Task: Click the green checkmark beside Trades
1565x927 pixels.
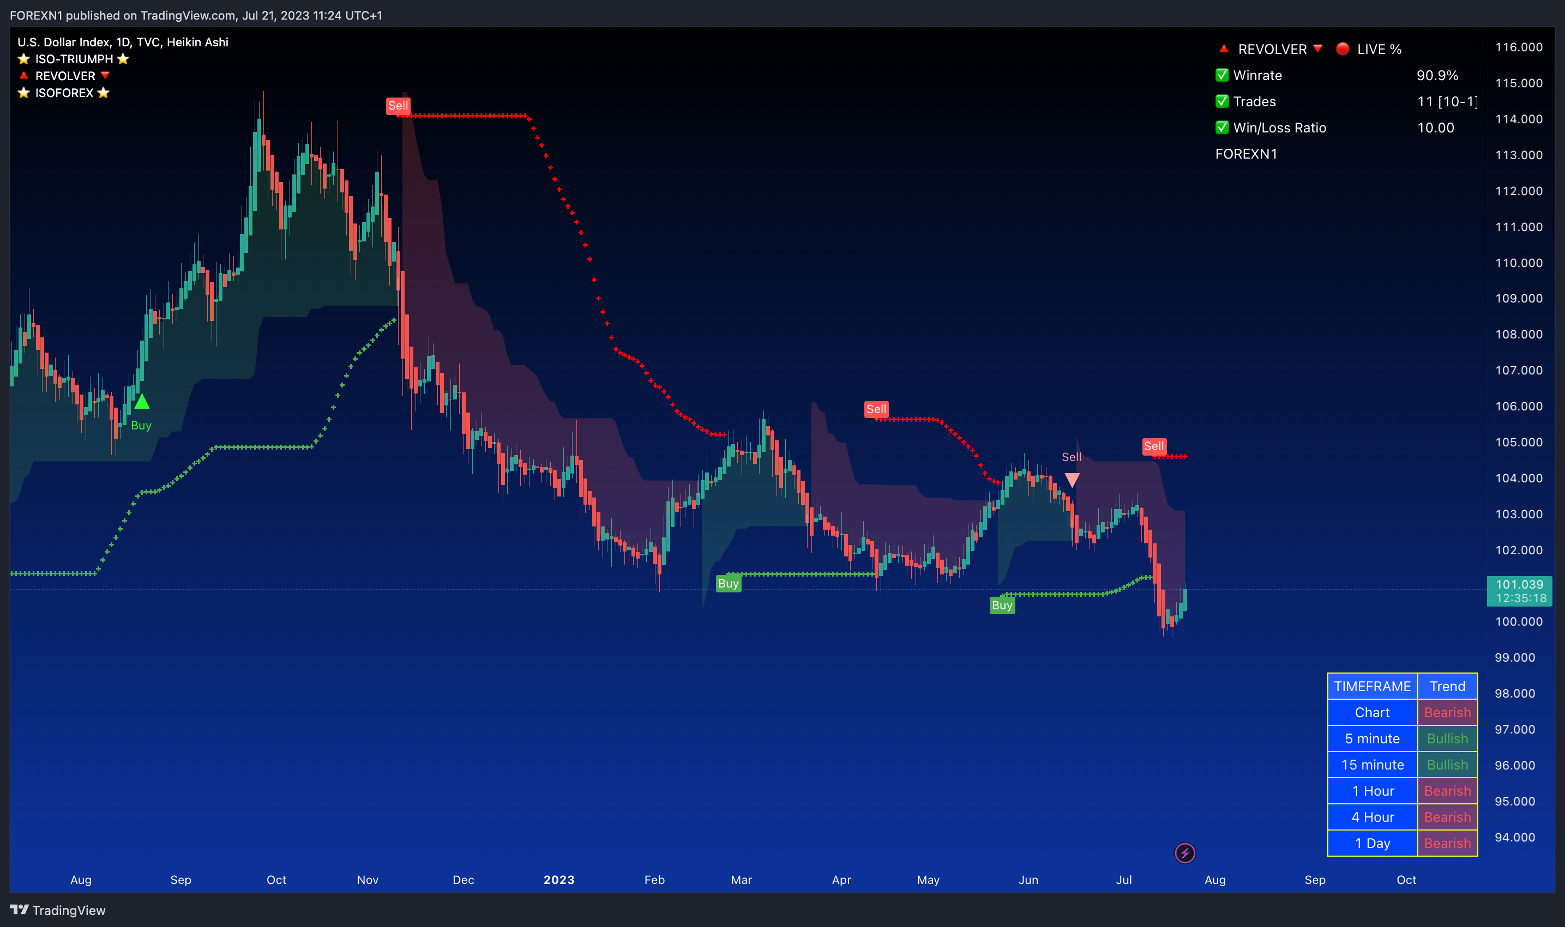Action: [x=1222, y=101]
